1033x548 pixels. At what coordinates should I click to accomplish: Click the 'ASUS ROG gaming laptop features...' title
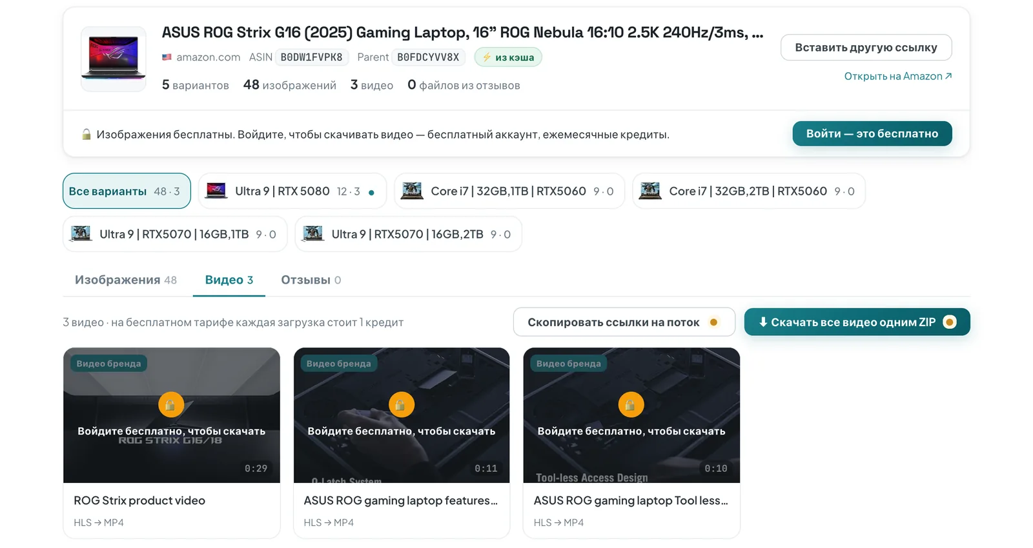(401, 500)
